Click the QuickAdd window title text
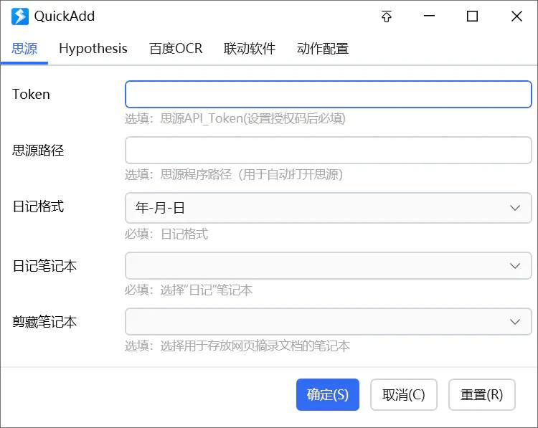The height and width of the screenshot is (428, 538). click(x=65, y=16)
